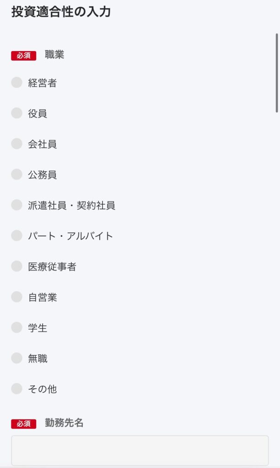The width and height of the screenshot is (280, 468).
Task: Click the 勤務先名 field label
Action: click(64, 423)
